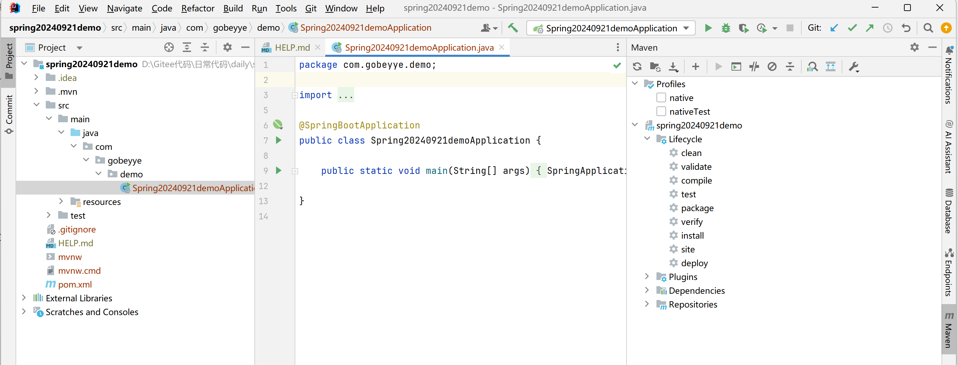Open the Project view selector dropdown
The width and height of the screenshot is (958, 365).
(79, 48)
